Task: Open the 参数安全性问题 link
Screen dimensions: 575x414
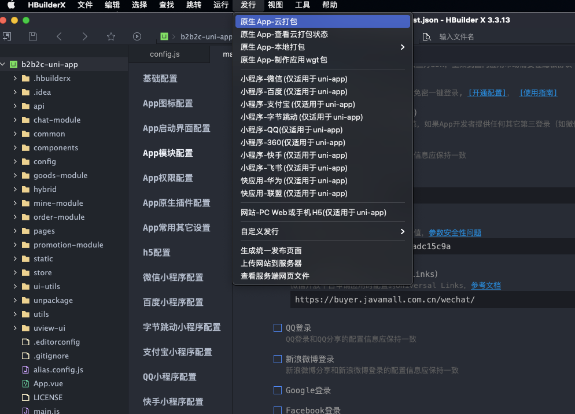Action: click(x=455, y=232)
